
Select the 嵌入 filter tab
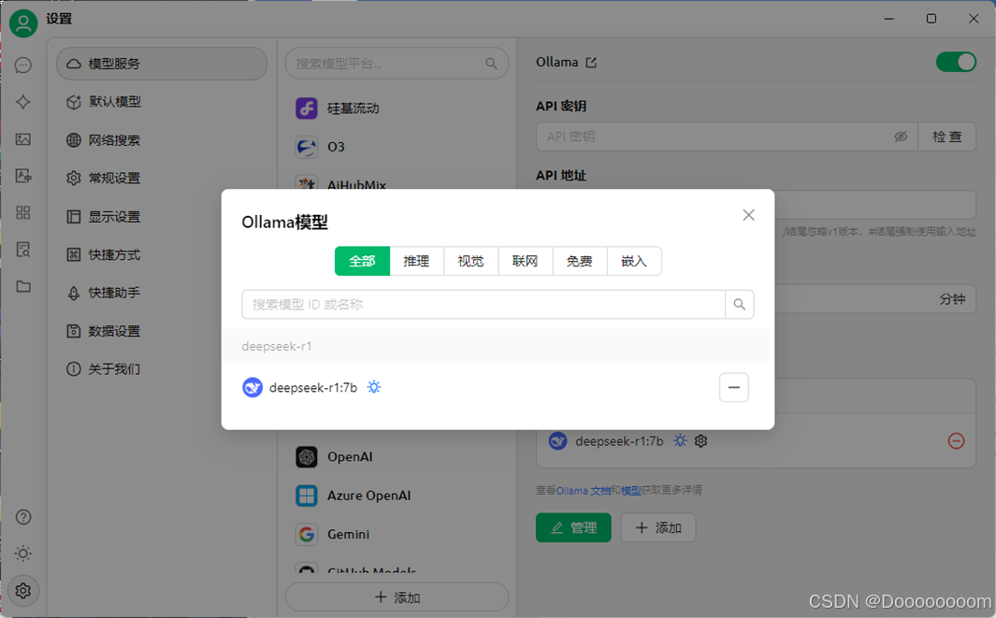(x=634, y=261)
